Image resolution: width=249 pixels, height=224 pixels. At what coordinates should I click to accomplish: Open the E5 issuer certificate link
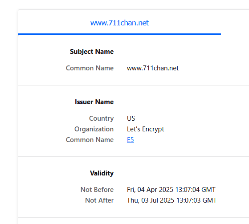(131, 140)
